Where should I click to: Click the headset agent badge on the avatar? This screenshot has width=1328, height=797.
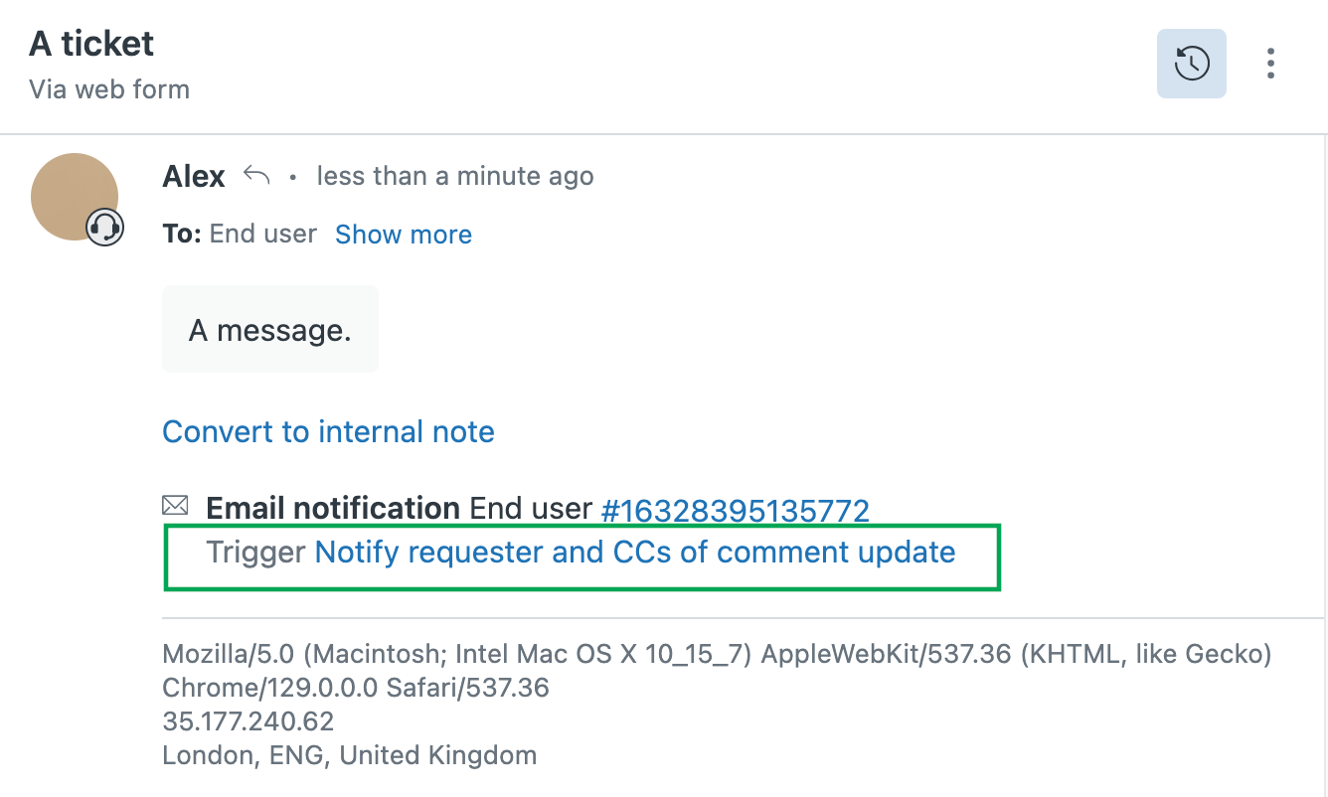[103, 227]
